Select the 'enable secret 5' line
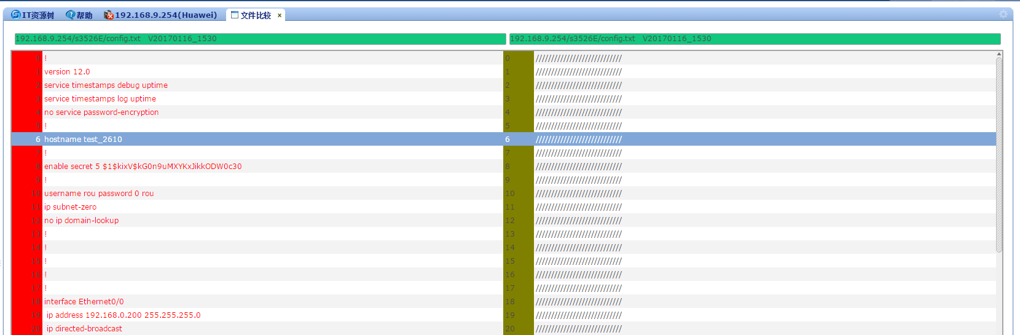This screenshot has width=1020, height=335. [143, 167]
